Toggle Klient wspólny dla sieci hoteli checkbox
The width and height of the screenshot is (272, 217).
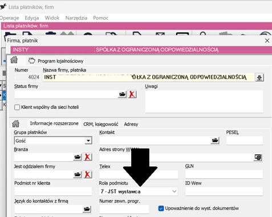coord(17,107)
